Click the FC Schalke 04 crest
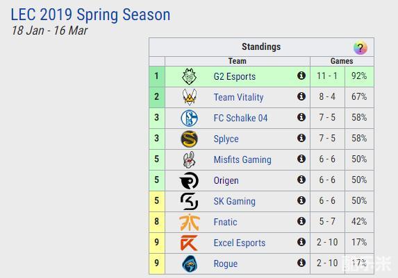Image resolution: width=398 pixels, height=278 pixels. pyautogui.click(x=190, y=118)
